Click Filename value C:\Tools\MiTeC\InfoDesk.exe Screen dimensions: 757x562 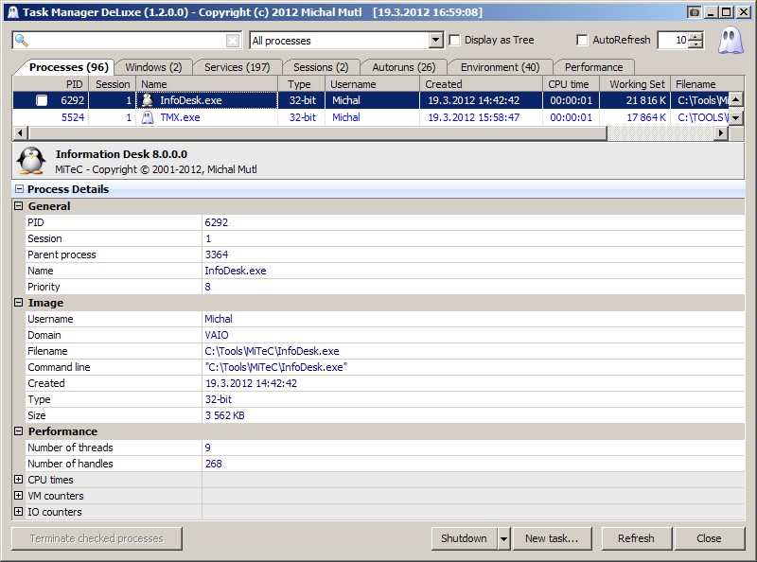point(272,351)
